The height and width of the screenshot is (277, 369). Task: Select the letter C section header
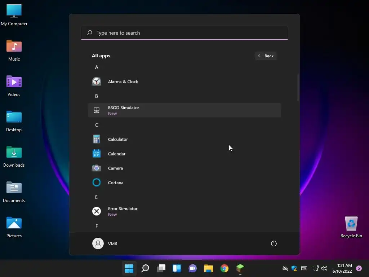pos(97,125)
